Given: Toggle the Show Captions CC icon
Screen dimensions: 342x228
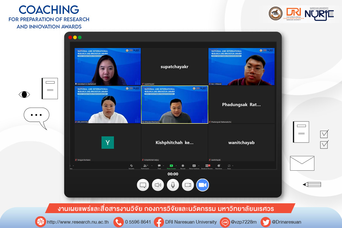Looking at the screenshot, I should pyautogui.click(x=194, y=166).
